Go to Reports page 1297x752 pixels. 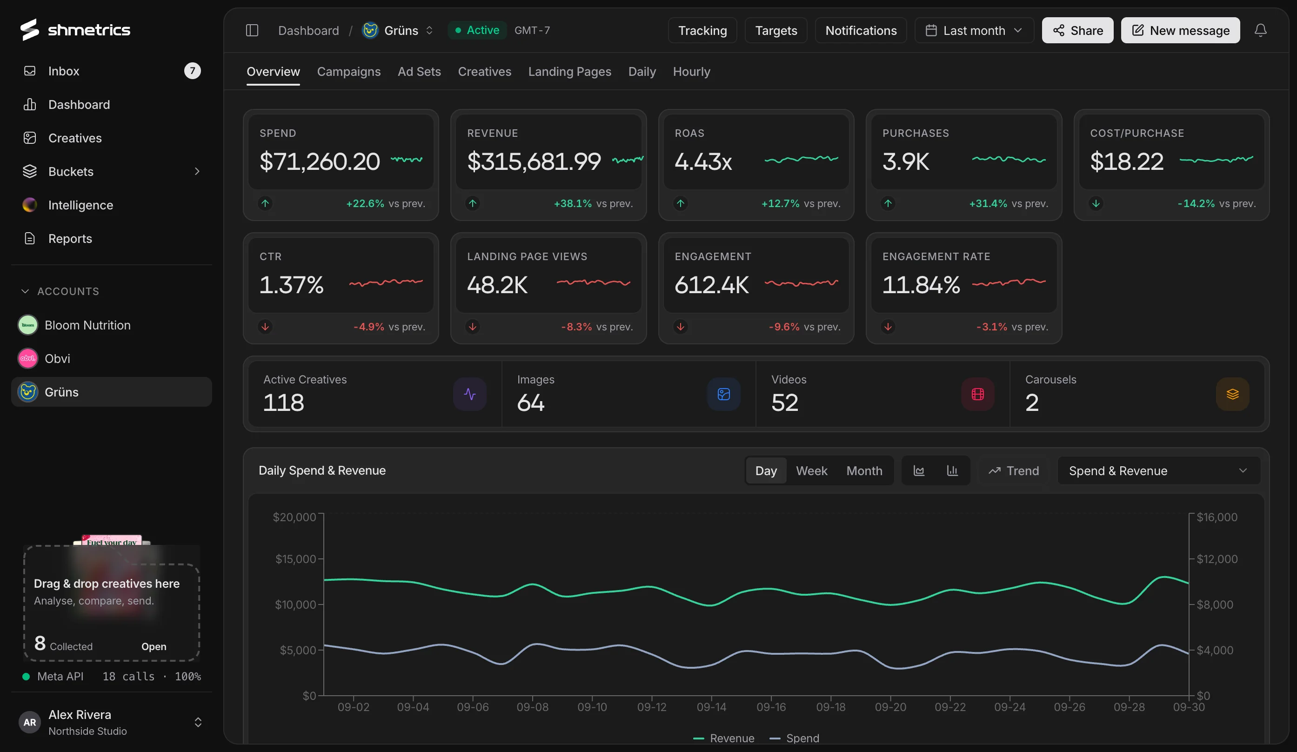(111, 238)
